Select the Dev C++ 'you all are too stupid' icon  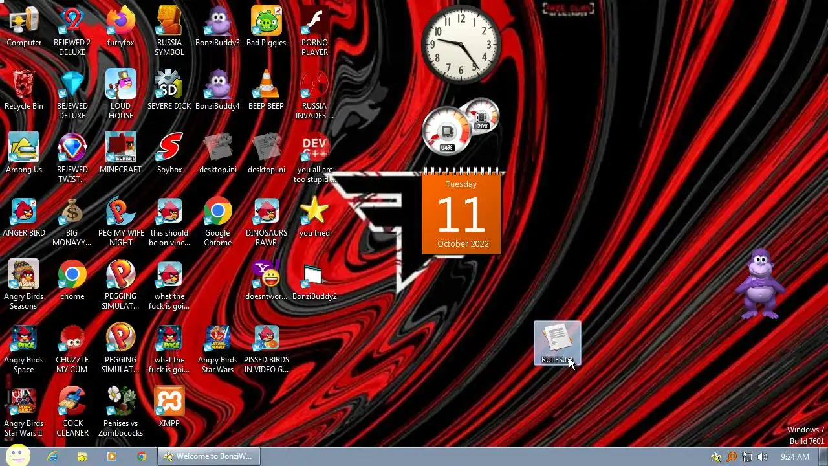314,158
